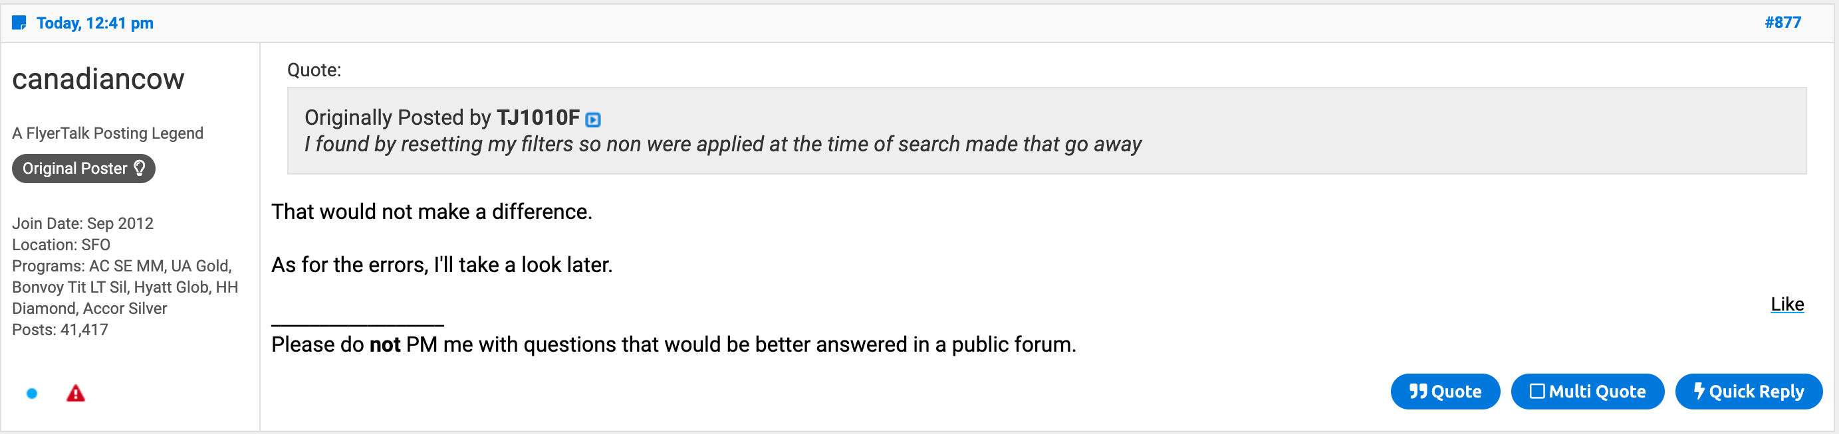Click 'A FlyerTalk Posting Legend' user title
The width and height of the screenshot is (1839, 434).
pos(108,133)
